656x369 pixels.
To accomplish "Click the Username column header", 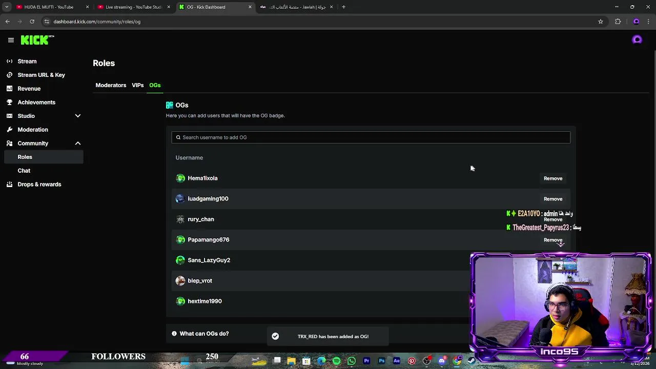I will click(189, 158).
